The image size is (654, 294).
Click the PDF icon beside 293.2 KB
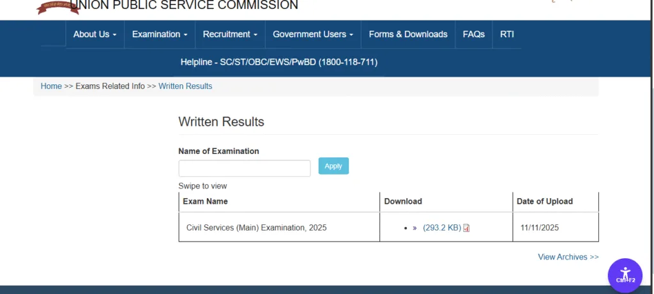466,228
